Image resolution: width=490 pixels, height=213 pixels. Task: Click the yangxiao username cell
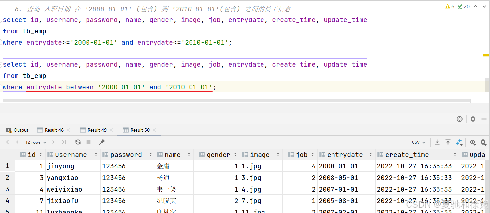73,178
